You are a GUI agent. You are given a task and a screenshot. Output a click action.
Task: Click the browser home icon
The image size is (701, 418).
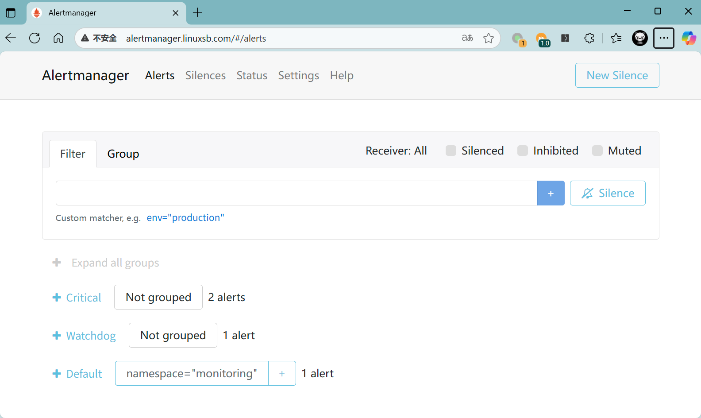pos(58,38)
